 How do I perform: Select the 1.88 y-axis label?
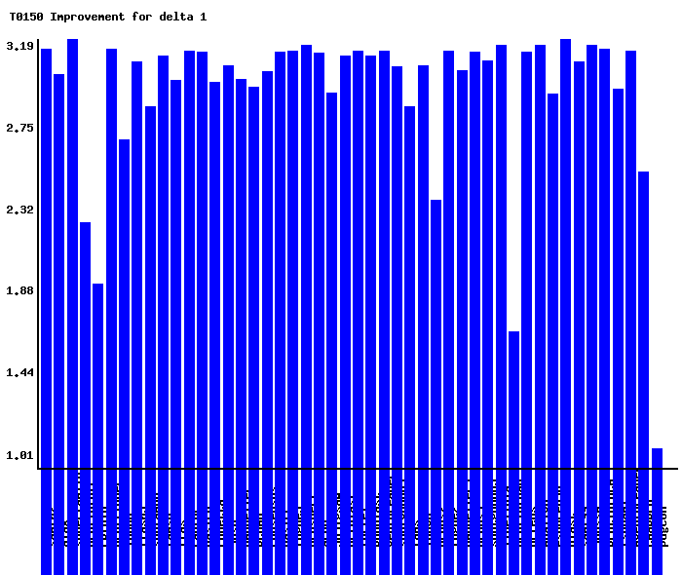click(x=19, y=290)
